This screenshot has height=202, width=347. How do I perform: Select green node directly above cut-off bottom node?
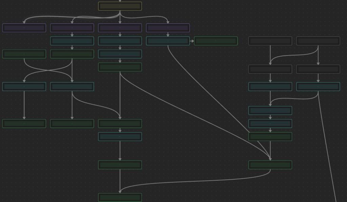click(120, 165)
